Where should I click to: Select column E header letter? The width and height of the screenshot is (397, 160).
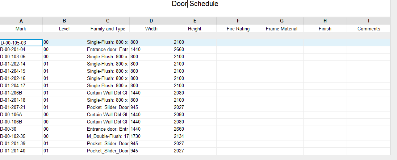click(x=195, y=21)
